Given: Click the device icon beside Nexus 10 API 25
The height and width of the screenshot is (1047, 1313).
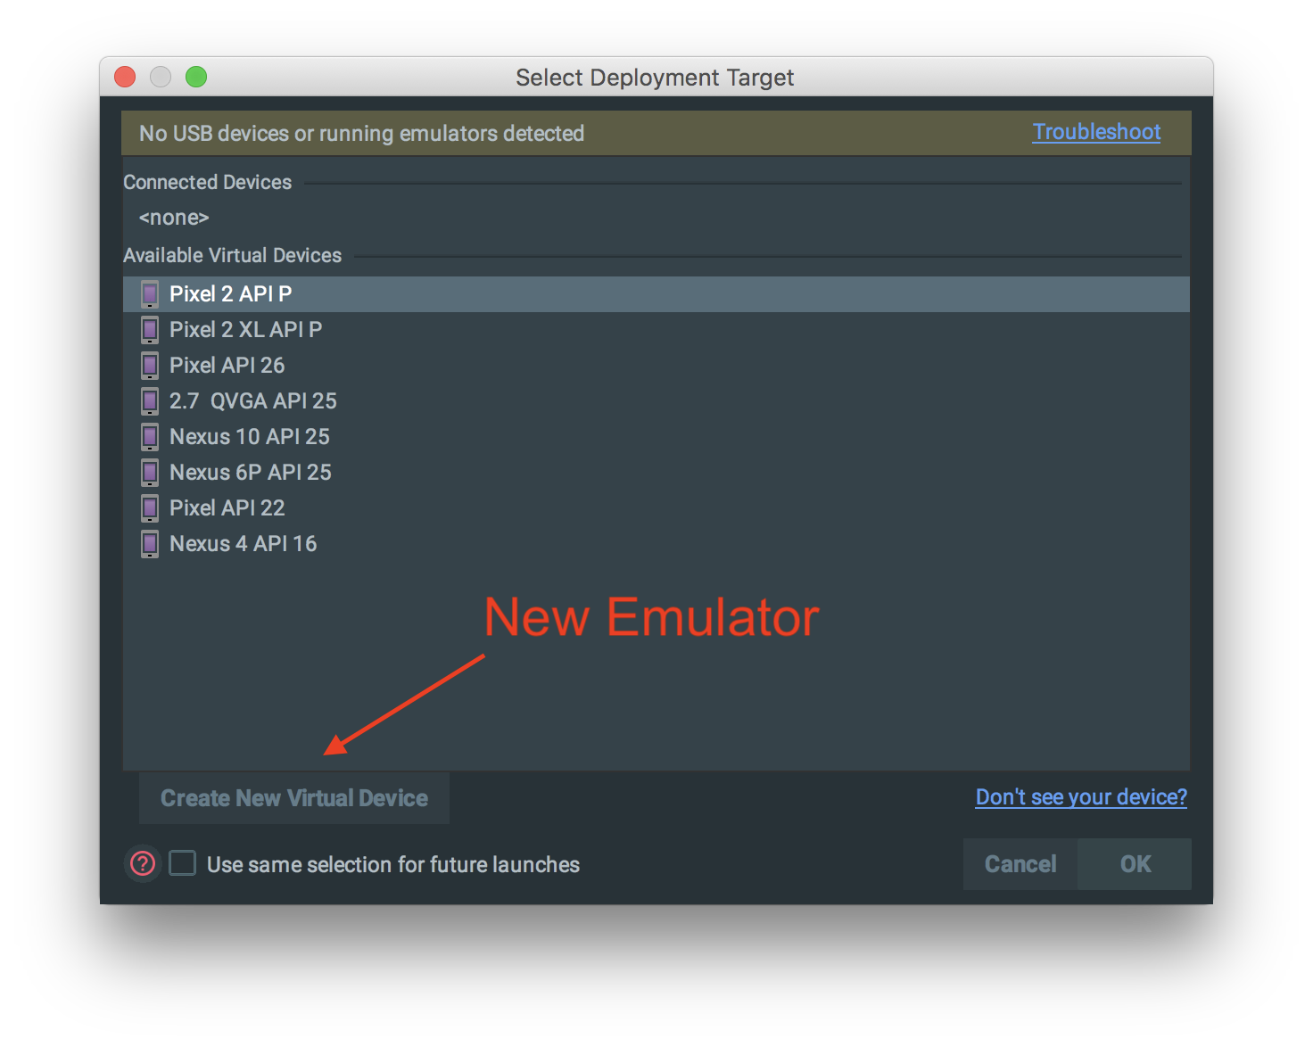Looking at the screenshot, I should coord(150,437).
